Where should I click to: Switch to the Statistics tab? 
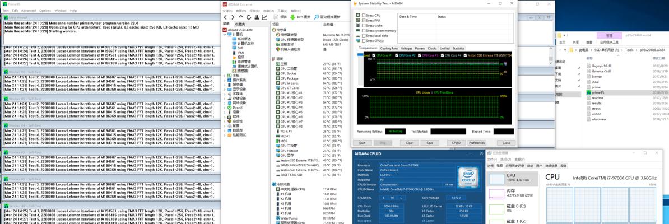(458, 48)
